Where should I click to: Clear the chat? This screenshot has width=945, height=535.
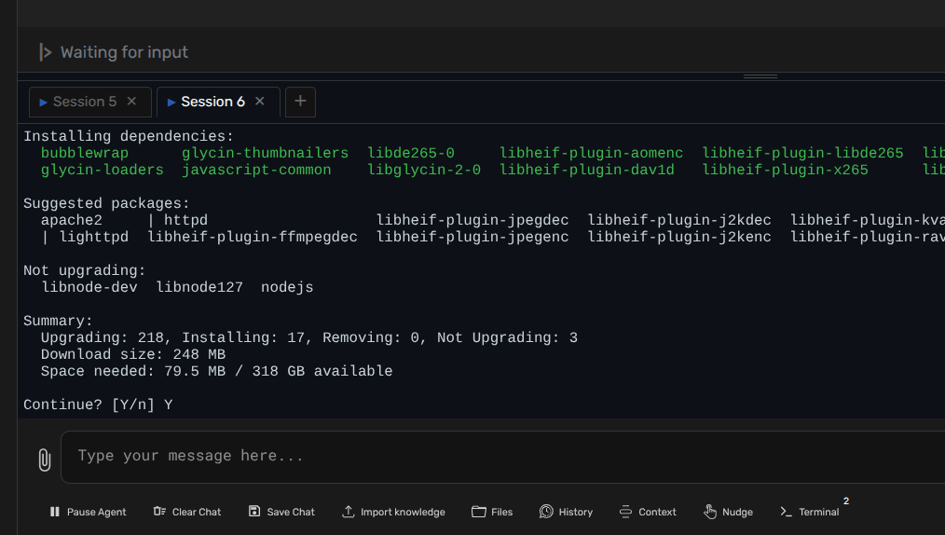pyautogui.click(x=187, y=512)
